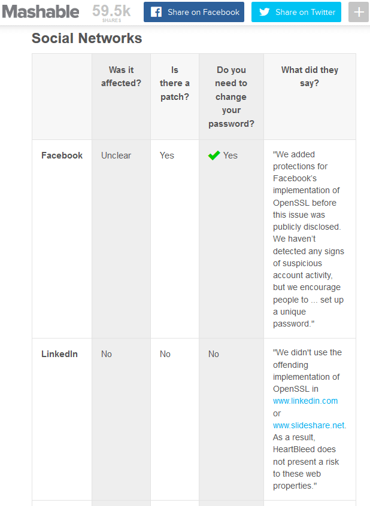This screenshot has height=506, width=370.
Task: Select the LinkedIn row label
Action: coord(59,354)
